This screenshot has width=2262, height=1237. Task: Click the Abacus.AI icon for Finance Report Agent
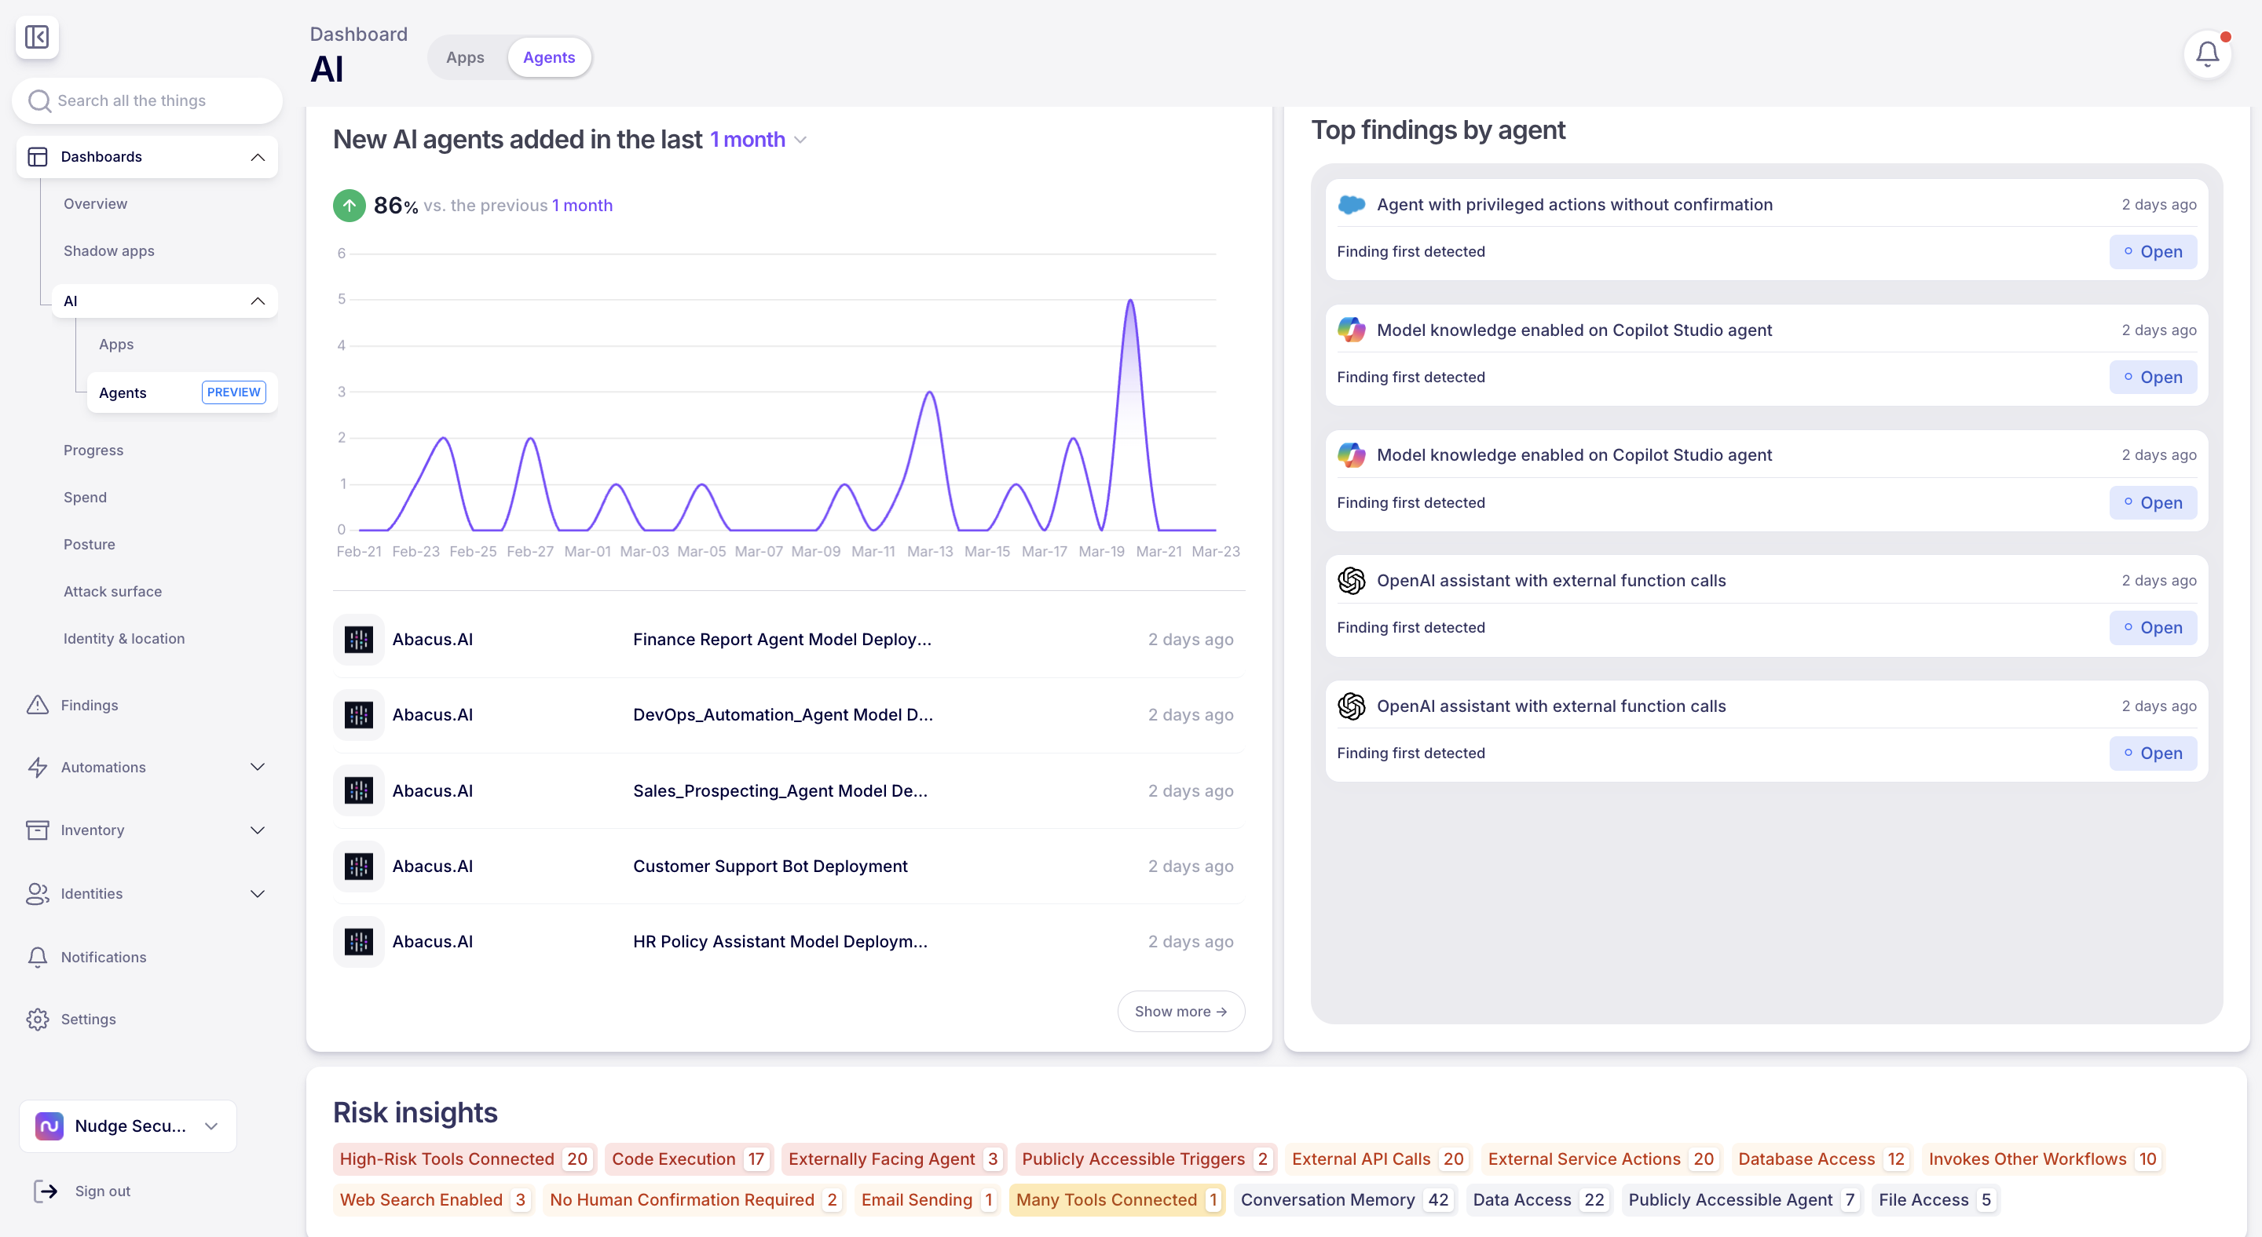(358, 640)
